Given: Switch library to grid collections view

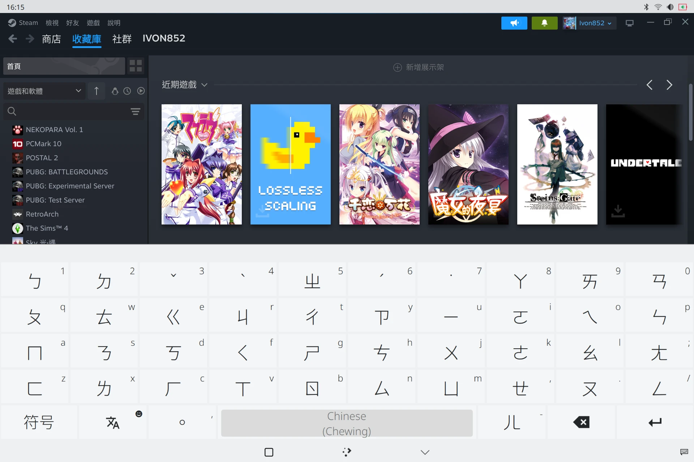Looking at the screenshot, I should (136, 66).
